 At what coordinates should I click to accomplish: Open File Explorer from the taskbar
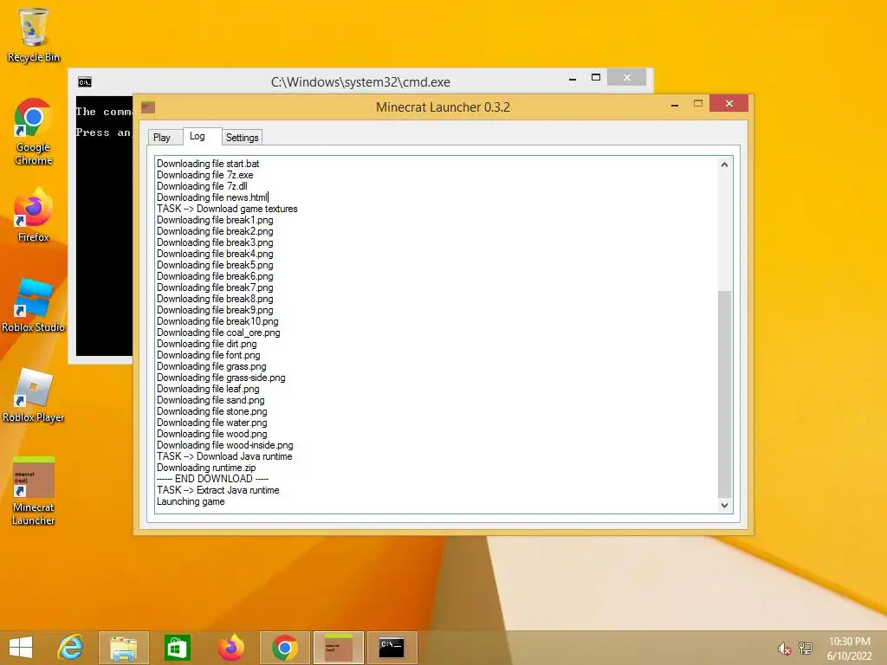(124, 648)
